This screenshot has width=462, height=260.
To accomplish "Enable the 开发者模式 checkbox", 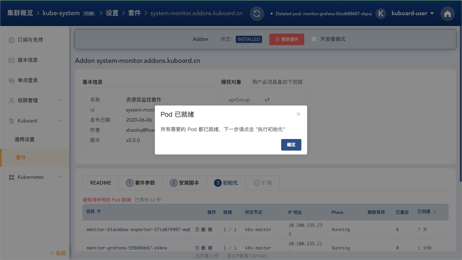I will pyautogui.click(x=314, y=39).
